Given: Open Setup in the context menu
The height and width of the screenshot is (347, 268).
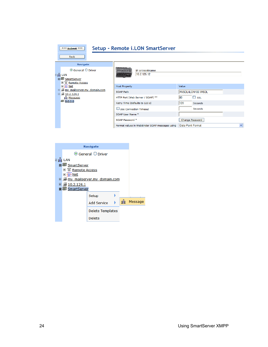Looking at the screenshot, I should [103, 196].
